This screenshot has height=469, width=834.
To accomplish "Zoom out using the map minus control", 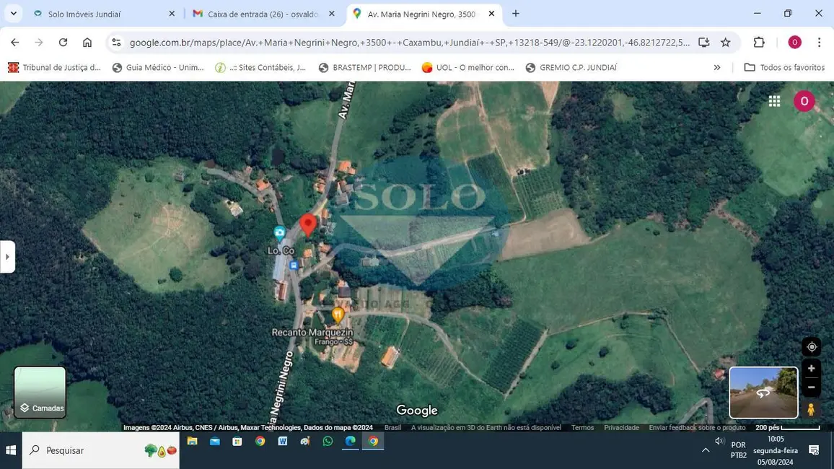I will [x=810, y=388].
